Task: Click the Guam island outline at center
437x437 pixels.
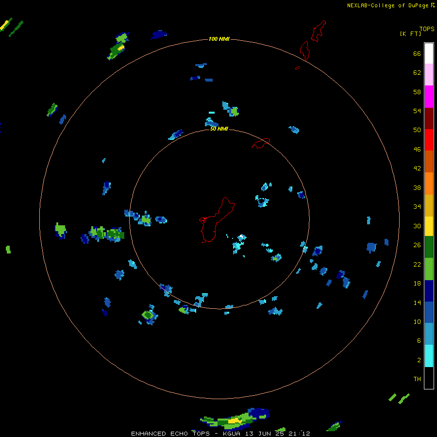Action: 217,220
